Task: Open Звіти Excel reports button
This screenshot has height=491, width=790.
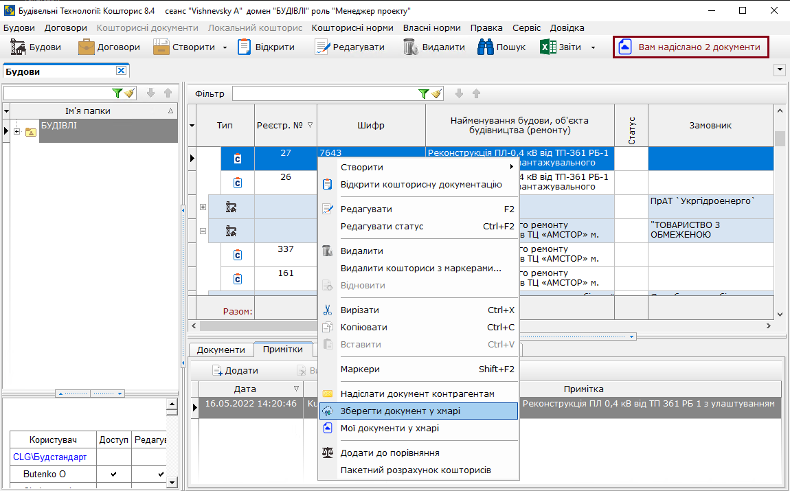Action: pos(561,47)
